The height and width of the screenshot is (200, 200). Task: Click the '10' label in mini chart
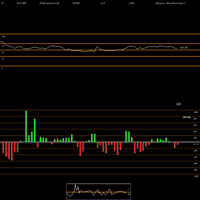click(x=129, y=194)
